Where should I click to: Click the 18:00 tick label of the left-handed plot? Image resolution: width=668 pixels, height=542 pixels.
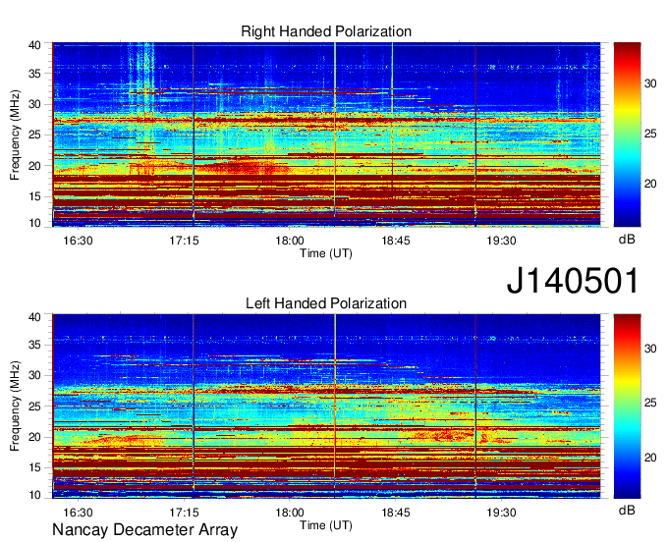tap(290, 513)
